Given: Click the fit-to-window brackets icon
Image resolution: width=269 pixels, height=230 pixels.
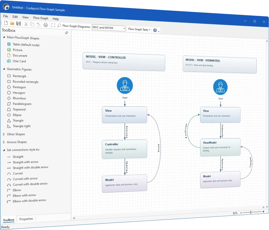Looking at the screenshot, I should [x=53, y=25].
